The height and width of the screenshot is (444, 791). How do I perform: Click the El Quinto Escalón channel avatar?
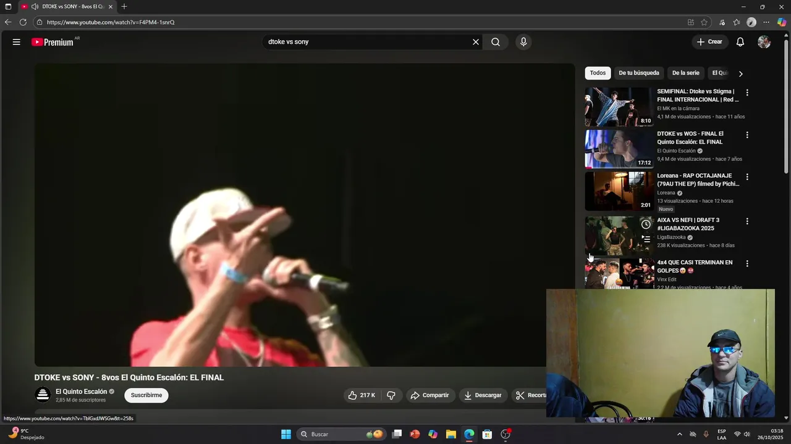click(x=43, y=395)
